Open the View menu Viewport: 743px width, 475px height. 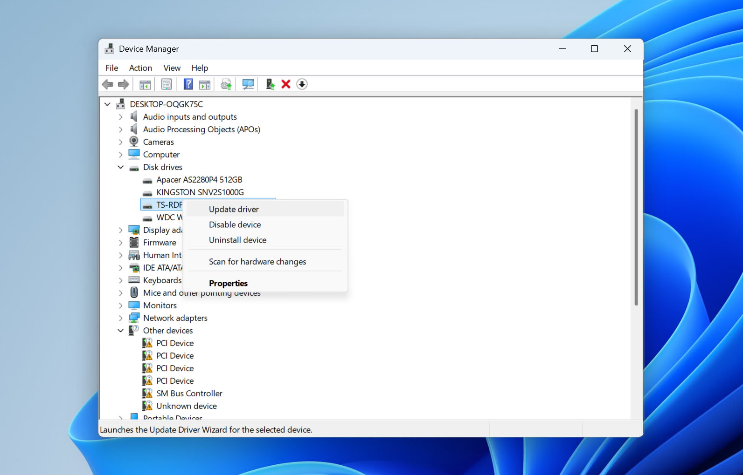[x=172, y=68]
